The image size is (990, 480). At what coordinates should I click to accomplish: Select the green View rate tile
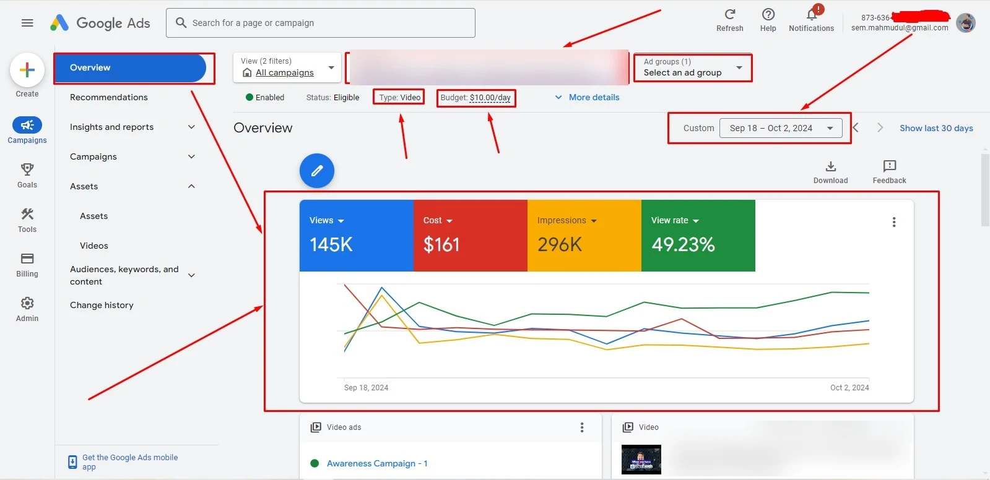tap(698, 236)
